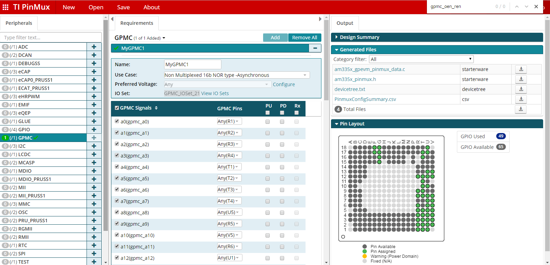Add a DCAN peripheral with plus icon

point(94,55)
